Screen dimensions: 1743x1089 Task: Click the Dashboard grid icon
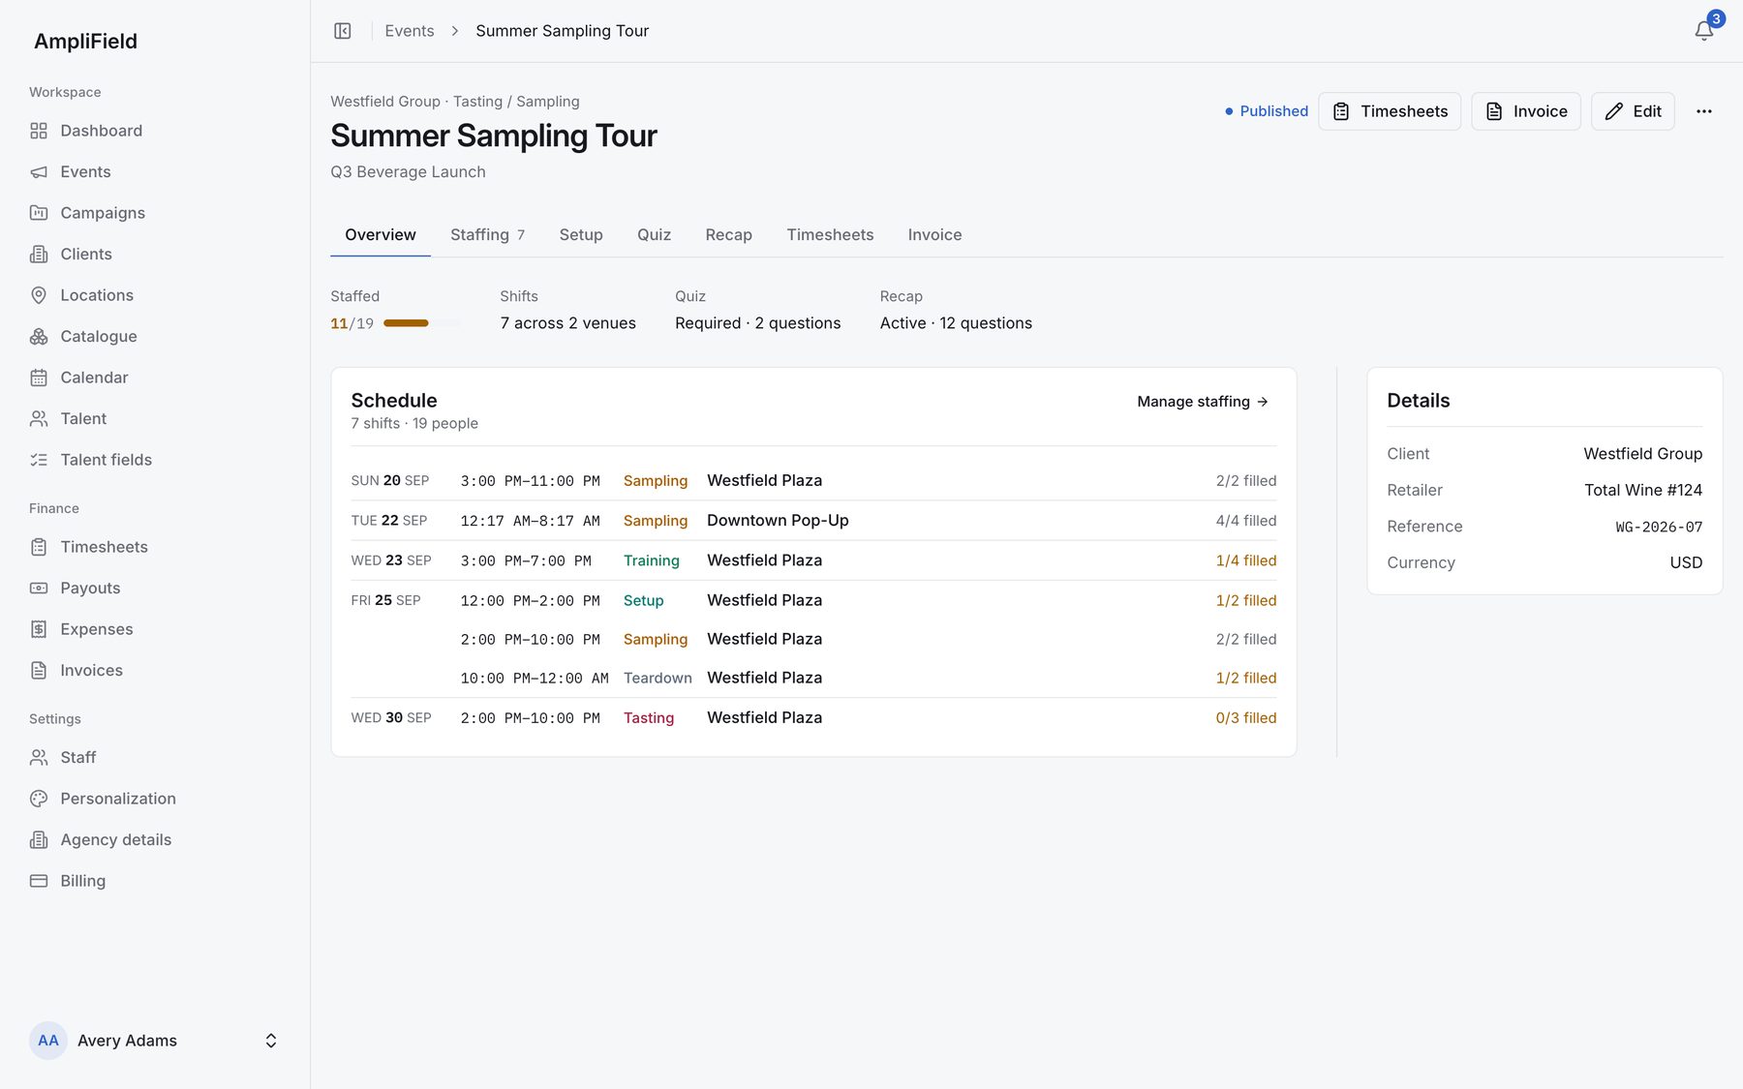[x=39, y=131]
